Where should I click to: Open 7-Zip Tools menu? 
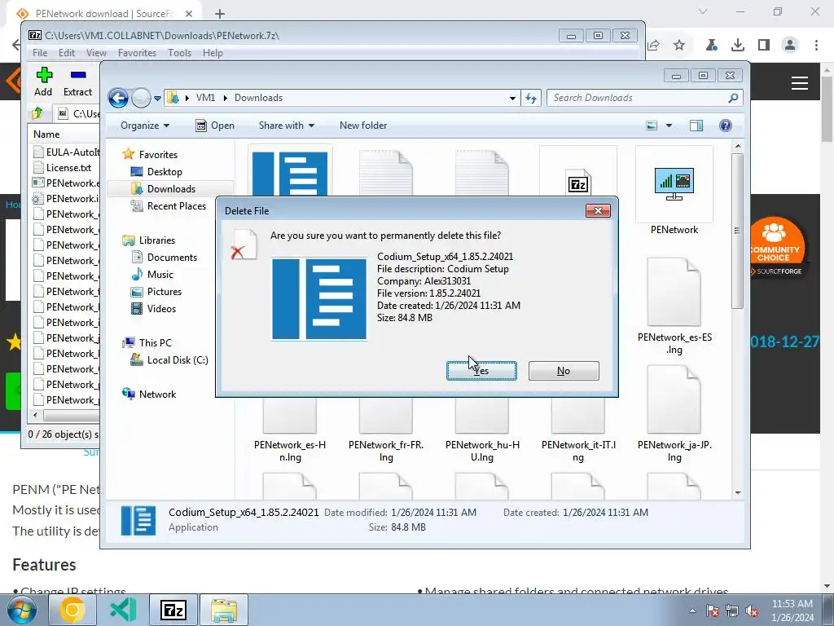179,53
